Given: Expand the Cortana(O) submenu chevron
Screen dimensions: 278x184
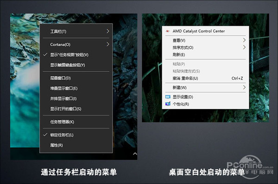Looking at the screenshot, I should click(x=107, y=44).
